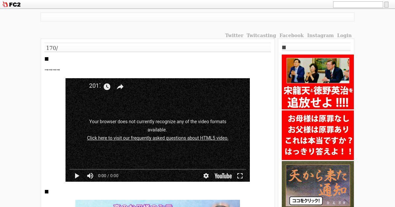Screen dimensions: 395x207
Task: Focus the FC2 search input field
Action: [x=358, y=5]
